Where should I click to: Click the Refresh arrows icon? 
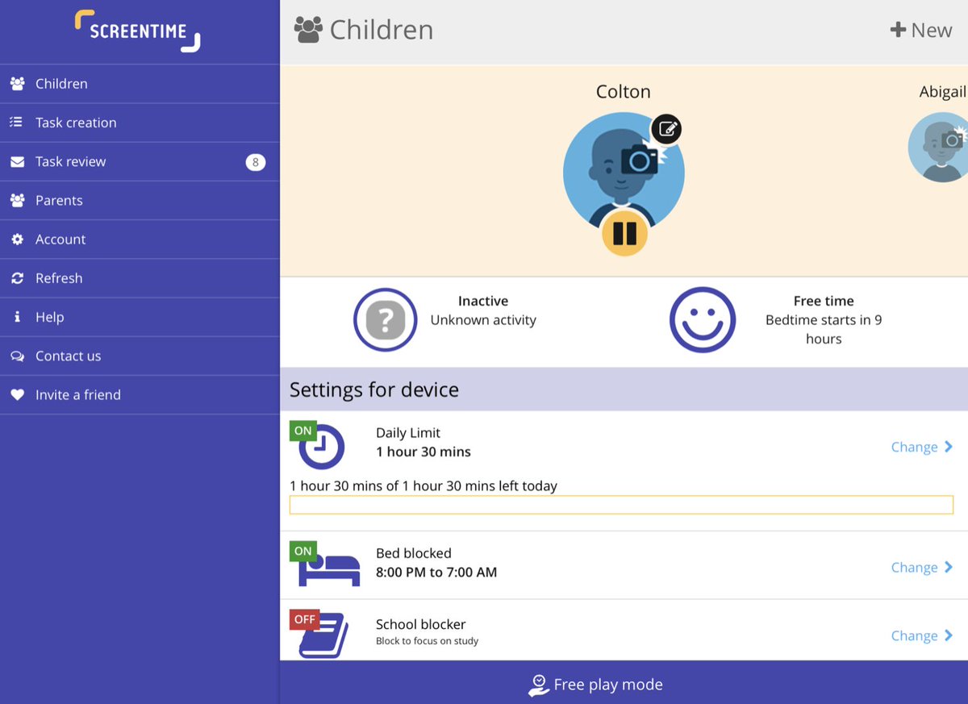click(17, 278)
